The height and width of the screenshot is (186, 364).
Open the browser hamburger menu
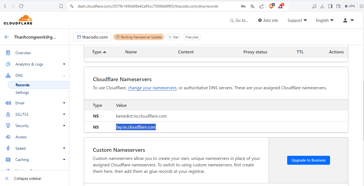click(361, 6)
